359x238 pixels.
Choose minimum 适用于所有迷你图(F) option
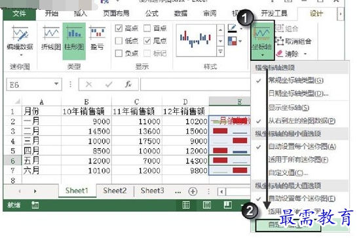coord(300,160)
